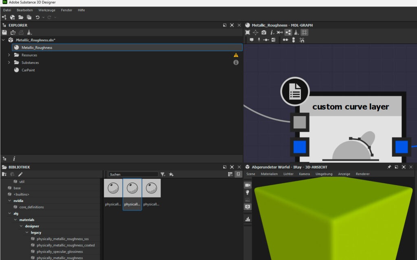Open the graph info display dropdown
Viewport: 417px width, 260px height.
272,32
